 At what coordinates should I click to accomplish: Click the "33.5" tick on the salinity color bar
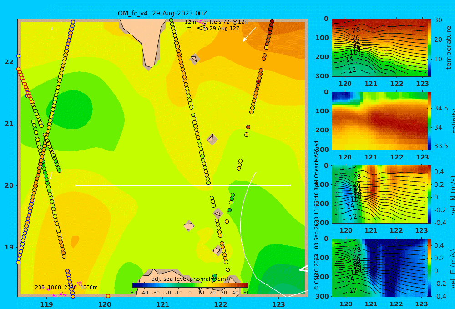pyautogui.click(x=441, y=146)
